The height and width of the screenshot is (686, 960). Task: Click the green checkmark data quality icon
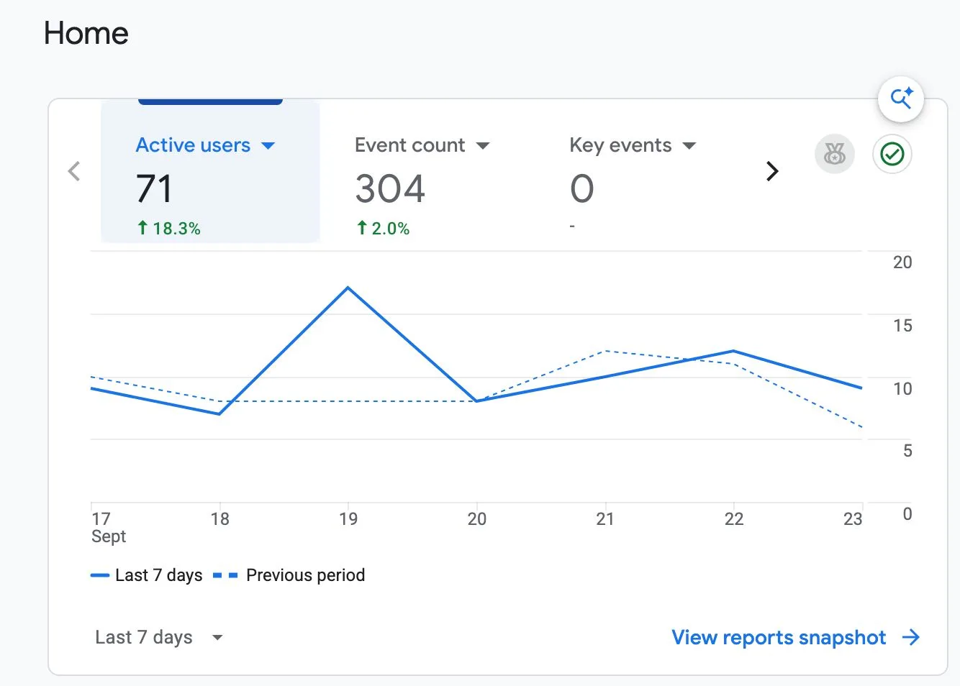click(x=892, y=154)
